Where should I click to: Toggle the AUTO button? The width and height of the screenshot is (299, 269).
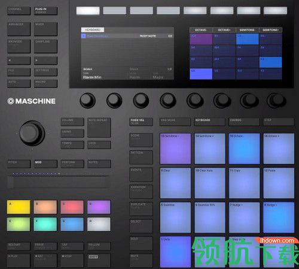click(19, 84)
